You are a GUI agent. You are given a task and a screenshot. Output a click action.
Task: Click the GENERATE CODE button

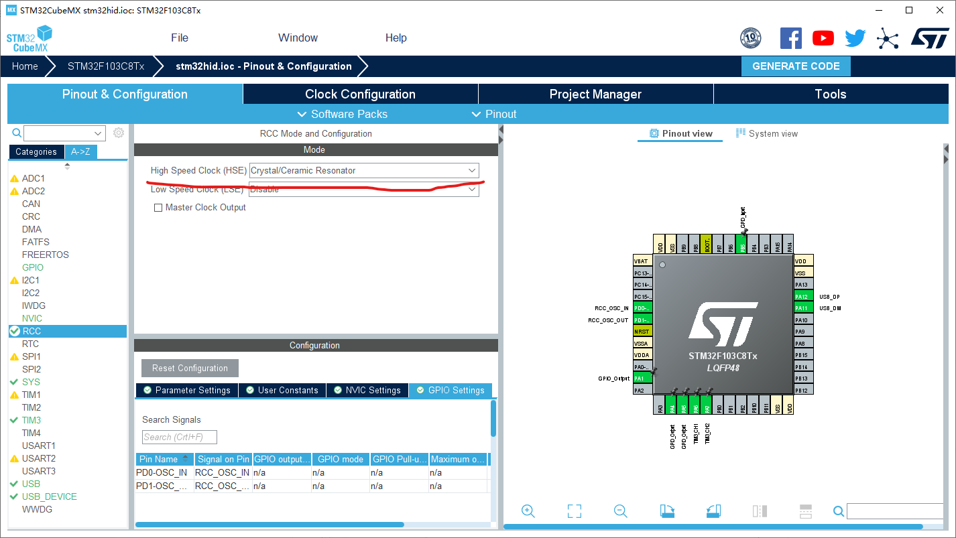click(796, 66)
